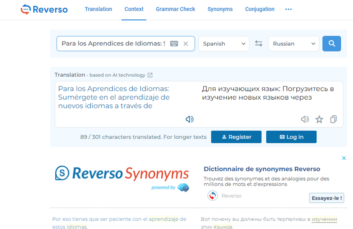Switch to Conjugation tab

pyautogui.click(x=260, y=9)
